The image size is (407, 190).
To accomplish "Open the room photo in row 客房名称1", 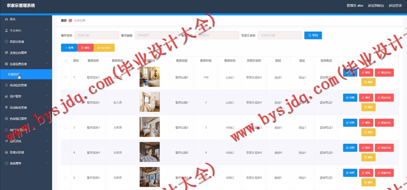I will tap(149, 77).
